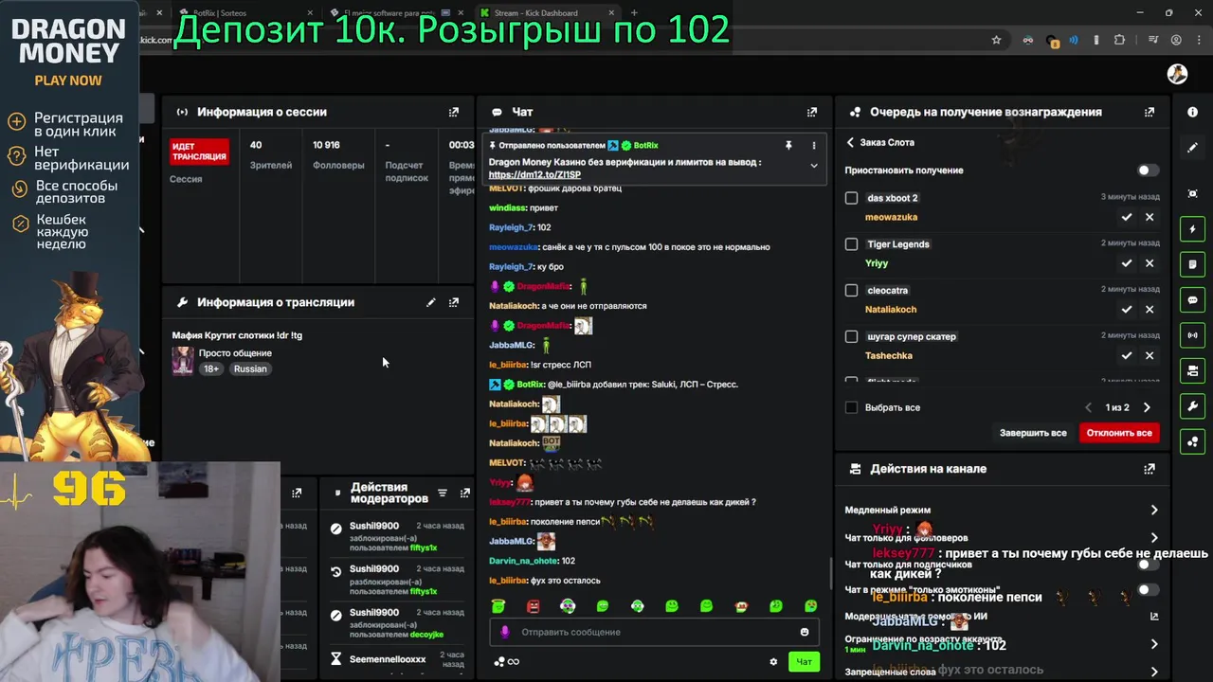Click the wrench sidebar icon
The height and width of the screenshot is (682, 1213).
tap(1192, 406)
